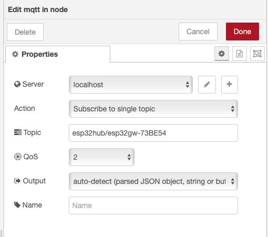
Task: Open the Output auto-detect dropdown
Action: [153, 181]
